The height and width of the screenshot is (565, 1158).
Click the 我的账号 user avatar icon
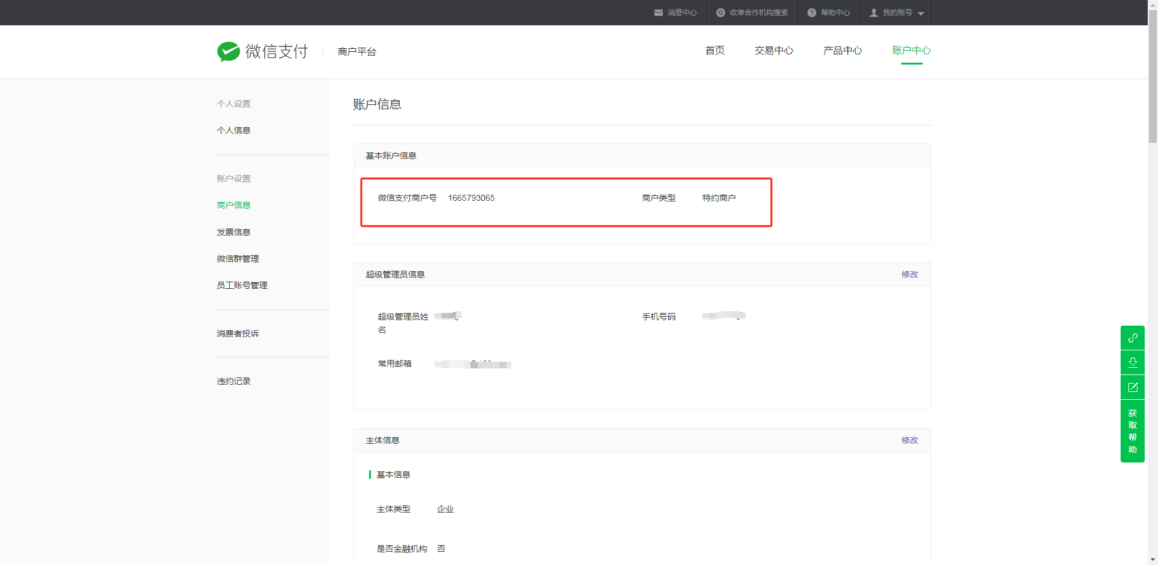coord(874,13)
